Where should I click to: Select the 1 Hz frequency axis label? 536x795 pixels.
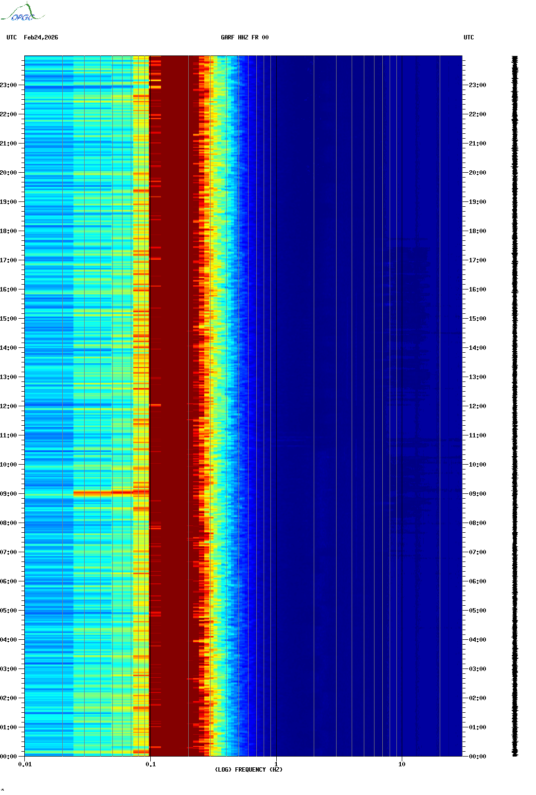(276, 764)
